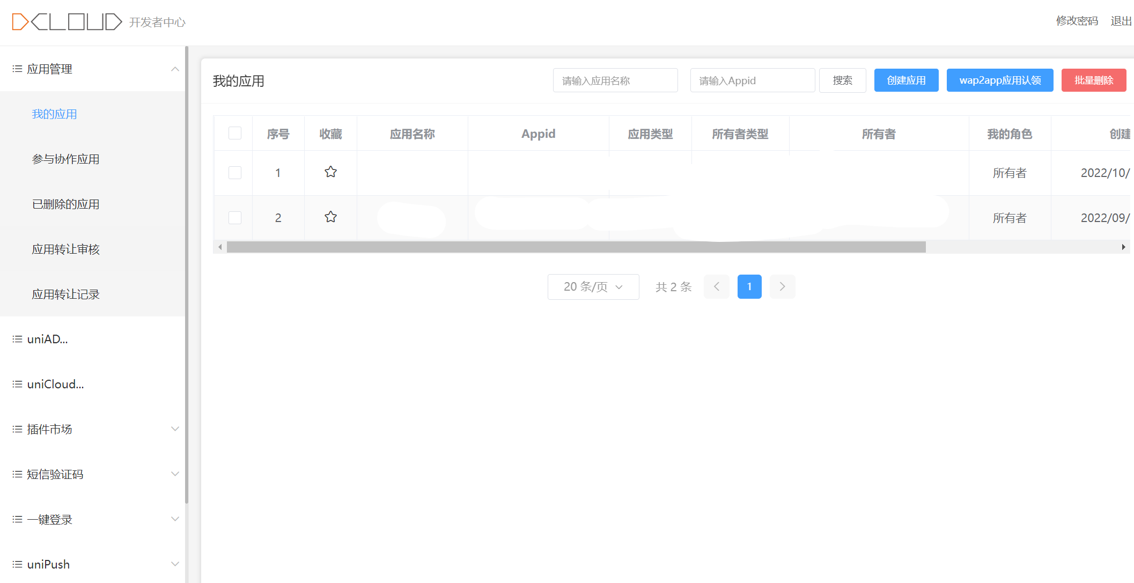Toggle the select-all header checkbox
Image resolution: width=1134 pixels, height=583 pixels.
tap(235, 133)
